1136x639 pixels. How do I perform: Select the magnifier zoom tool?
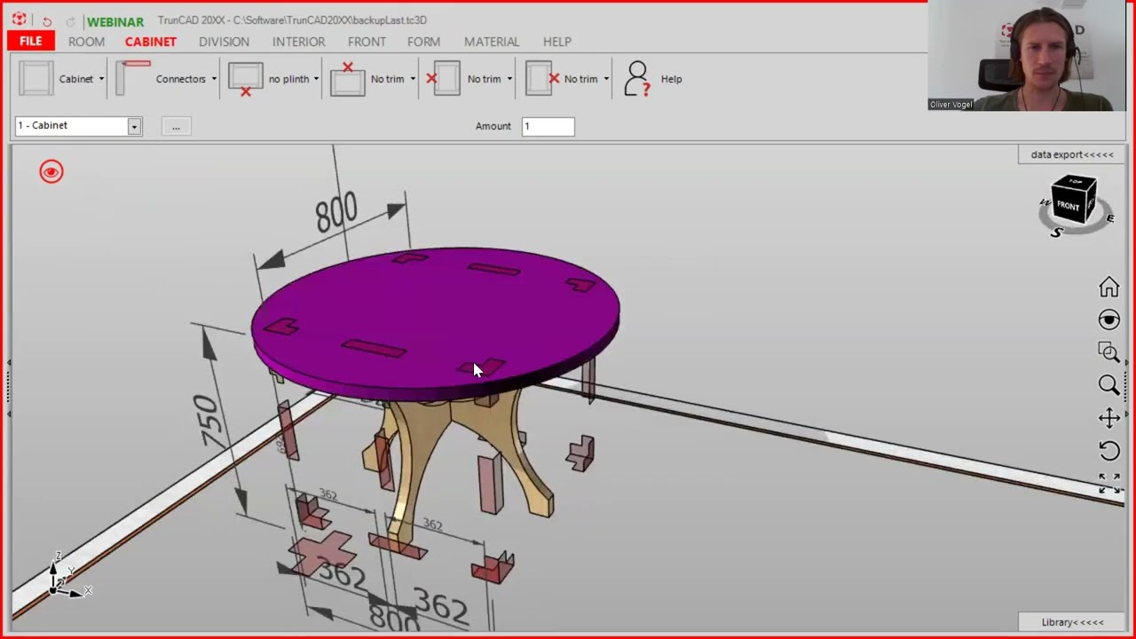pos(1108,384)
